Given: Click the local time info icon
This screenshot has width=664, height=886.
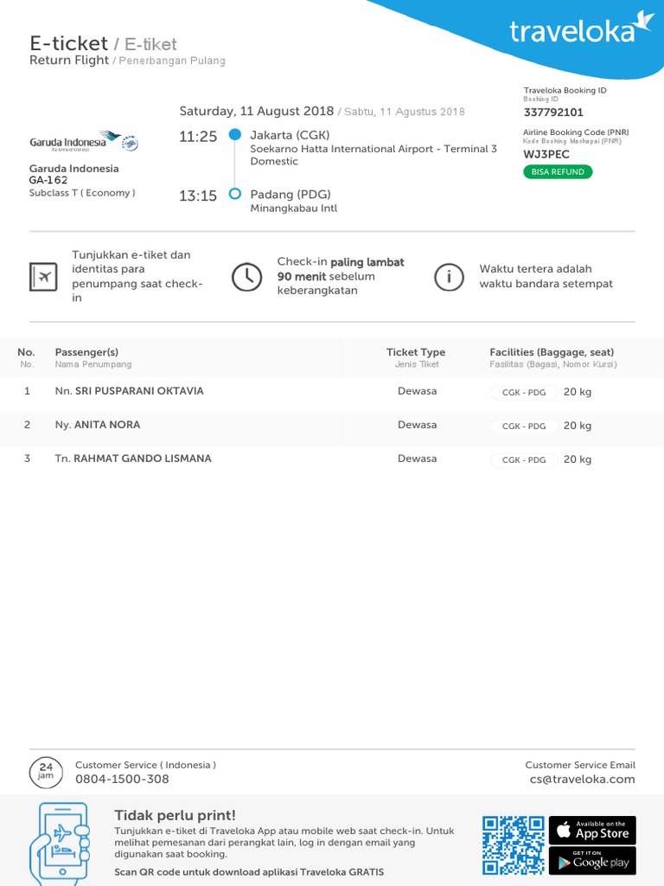Looking at the screenshot, I should click(x=448, y=277).
